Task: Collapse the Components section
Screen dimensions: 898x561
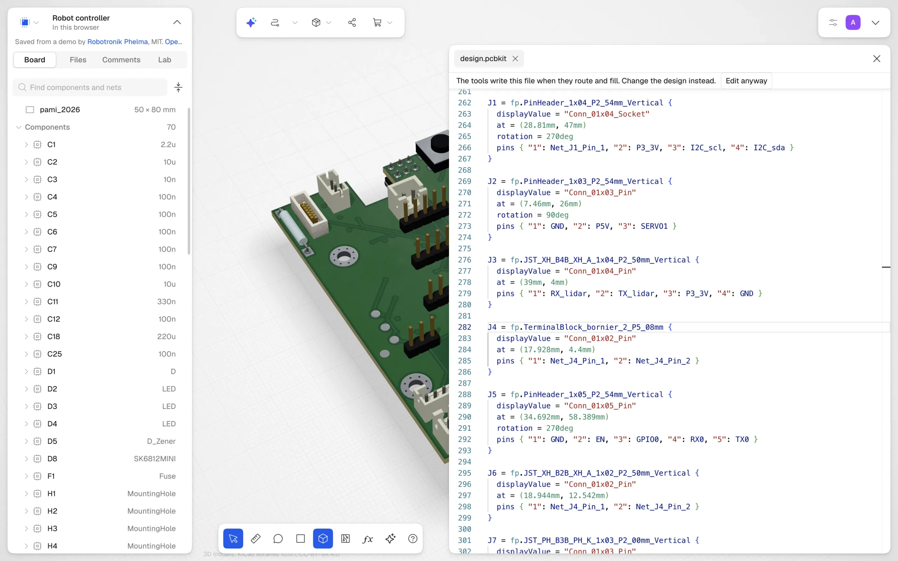Action: (x=19, y=127)
